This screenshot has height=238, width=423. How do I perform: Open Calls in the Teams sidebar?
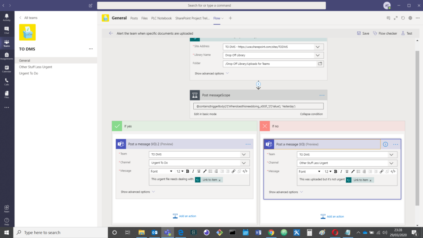click(7, 82)
